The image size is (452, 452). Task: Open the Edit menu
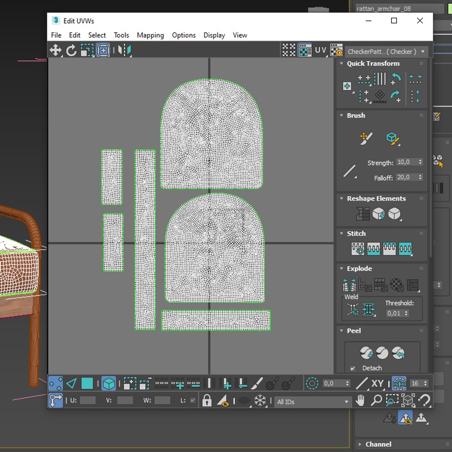[74, 35]
